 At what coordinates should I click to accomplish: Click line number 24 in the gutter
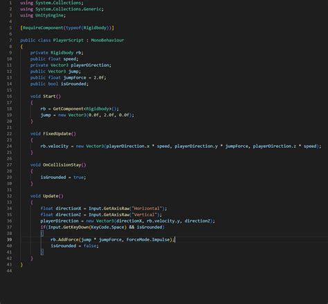tap(9, 146)
